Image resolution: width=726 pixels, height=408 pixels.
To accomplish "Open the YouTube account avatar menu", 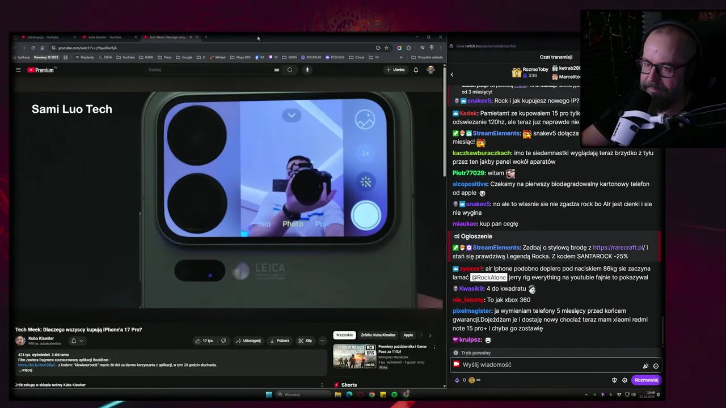I will click(x=430, y=70).
